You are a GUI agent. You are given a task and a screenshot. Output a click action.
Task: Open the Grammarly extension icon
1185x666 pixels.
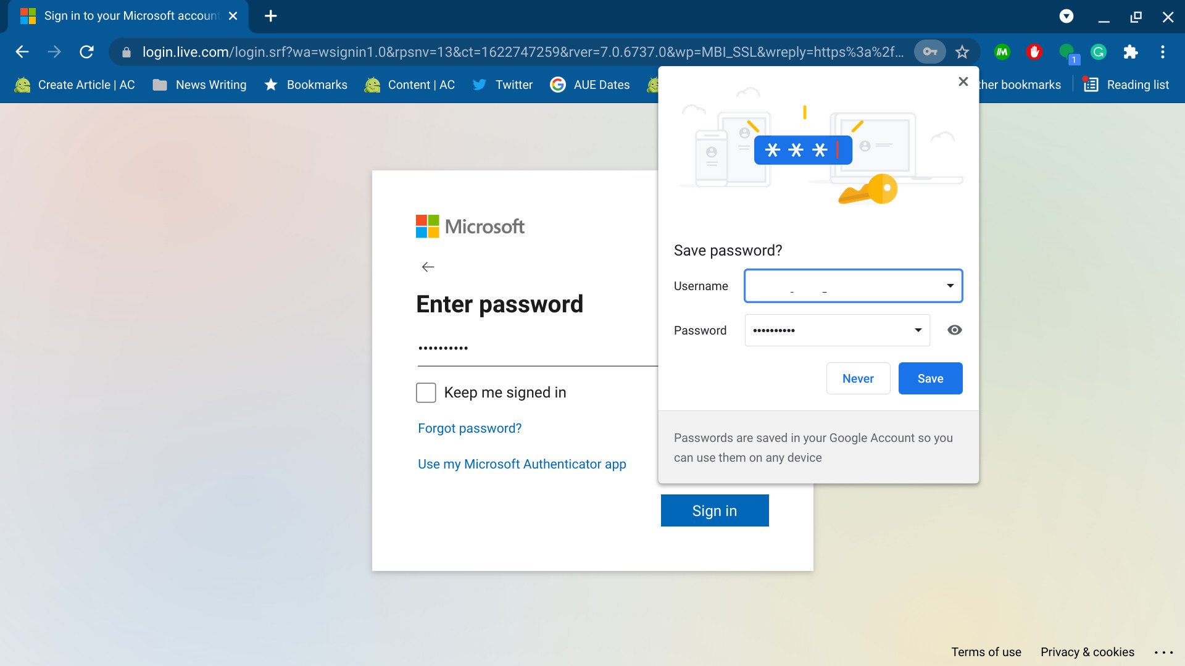[1098, 52]
